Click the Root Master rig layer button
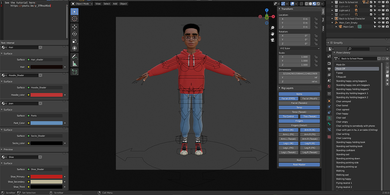Image resolution: width=390 pixels, height=195 pixels. [x=299, y=164]
